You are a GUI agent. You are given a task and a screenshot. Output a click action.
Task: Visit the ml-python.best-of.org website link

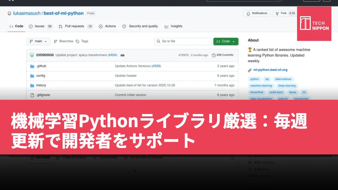(270, 70)
